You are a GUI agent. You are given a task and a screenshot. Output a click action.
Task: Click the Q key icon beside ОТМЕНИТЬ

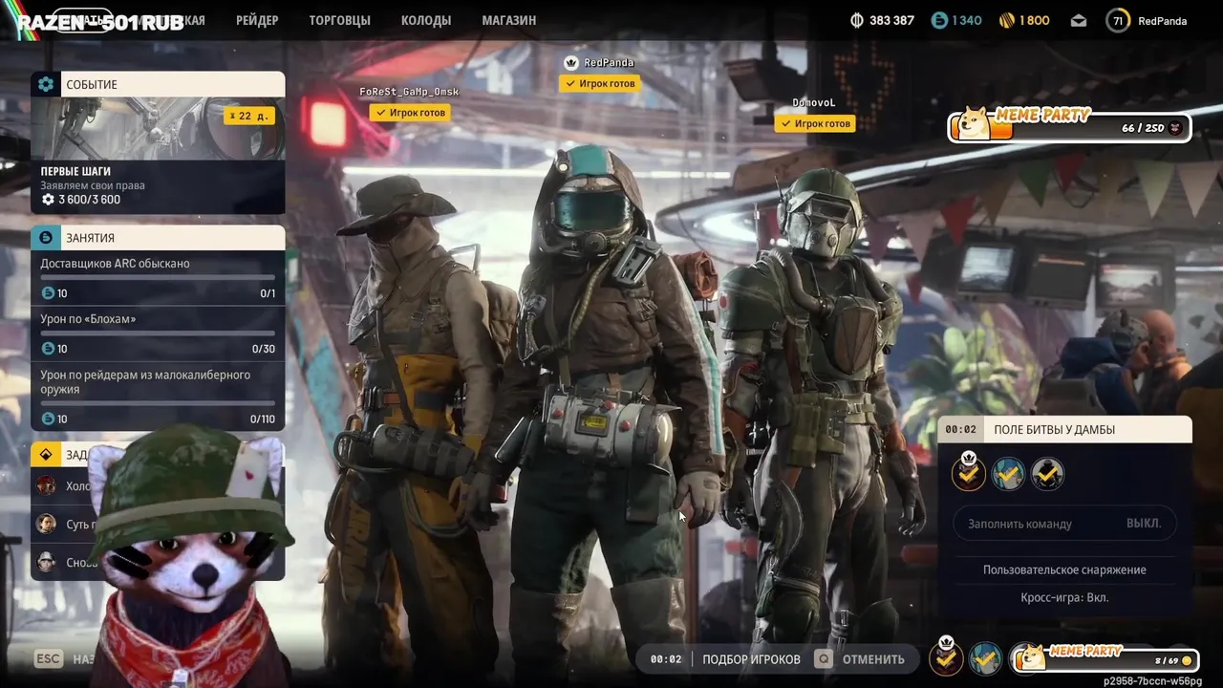[x=823, y=658]
